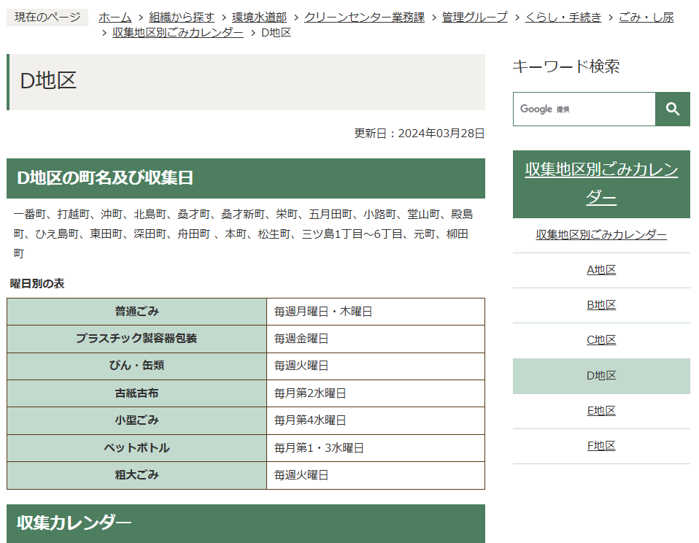Select 管理グループ in the breadcrumb
Viewport: 699px width, 543px height.
[474, 18]
